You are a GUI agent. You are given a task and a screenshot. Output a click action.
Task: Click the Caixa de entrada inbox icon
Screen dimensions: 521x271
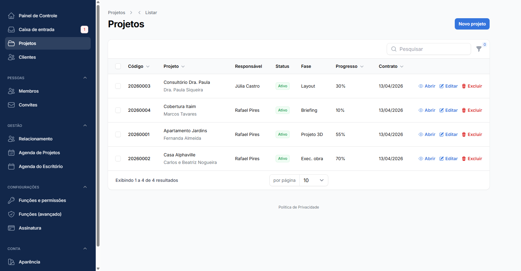[x=11, y=30]
